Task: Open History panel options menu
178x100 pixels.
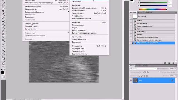Action: 176,12
